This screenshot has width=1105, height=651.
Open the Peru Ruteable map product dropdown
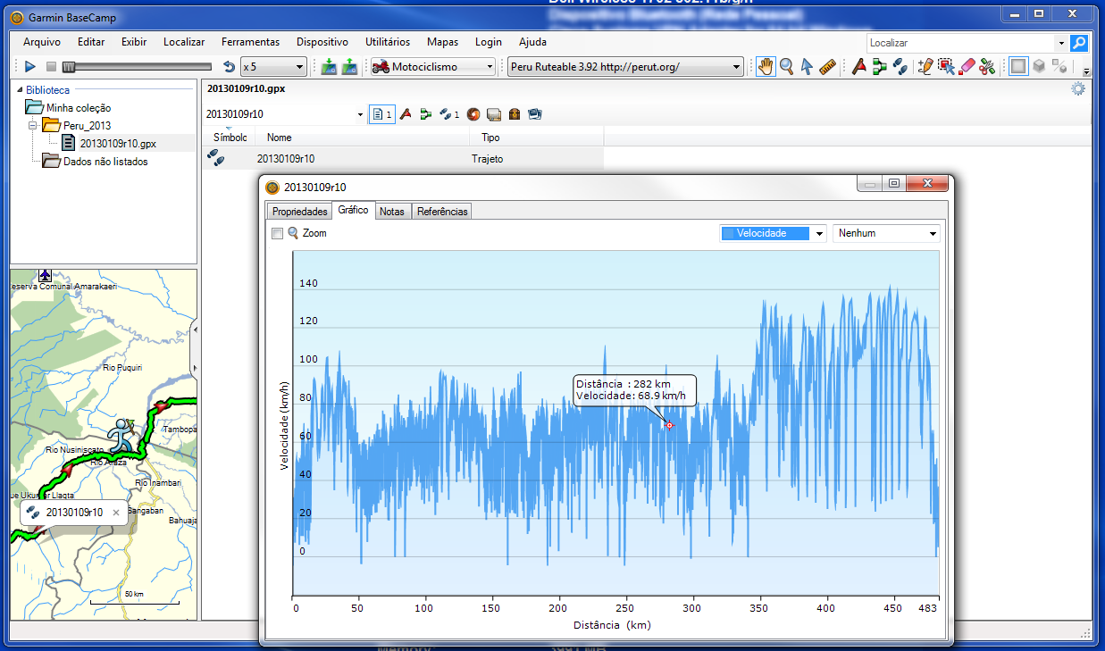(625, 67)
